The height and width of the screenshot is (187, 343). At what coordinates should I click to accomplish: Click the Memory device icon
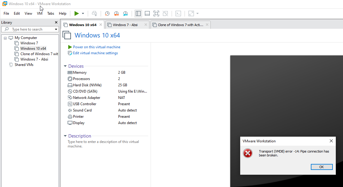(x=70, y=73)
